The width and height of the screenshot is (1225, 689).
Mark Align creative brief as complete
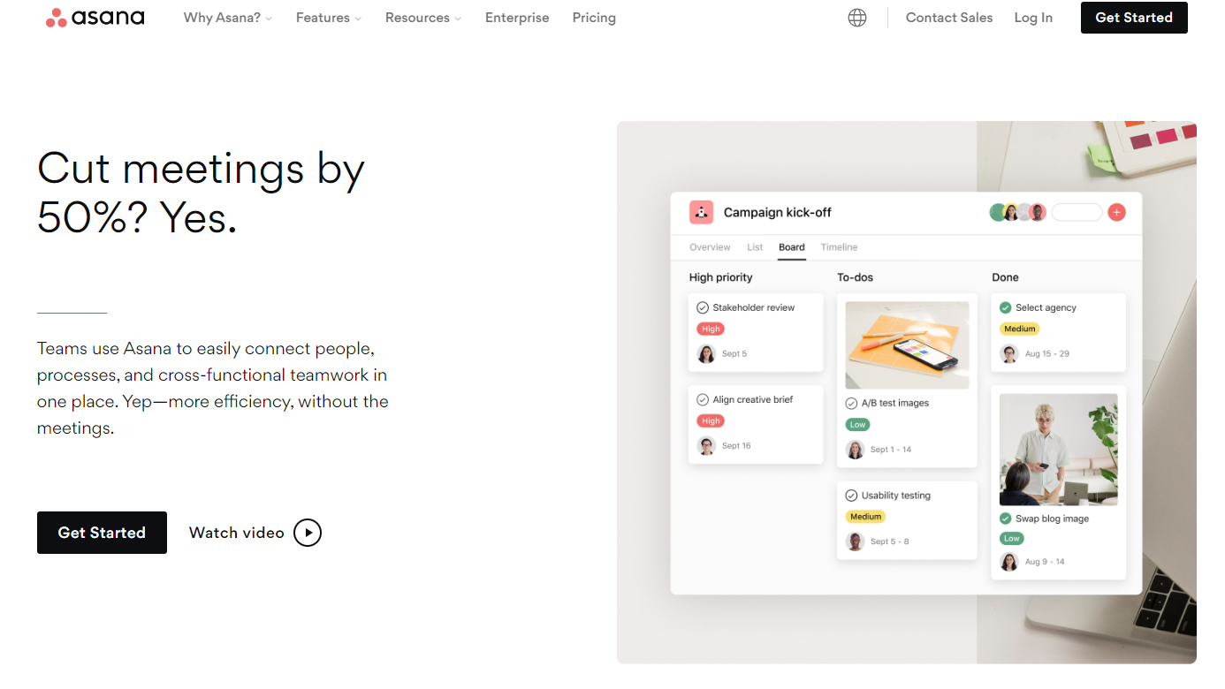point(703,399)
